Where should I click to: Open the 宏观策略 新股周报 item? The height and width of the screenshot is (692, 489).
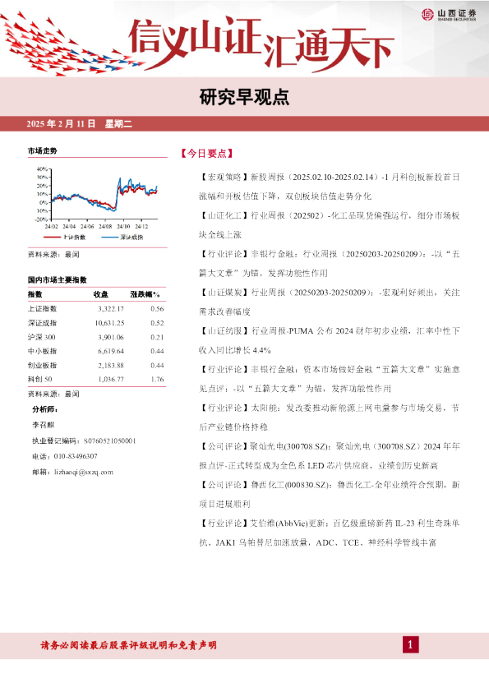pos(330,187)
